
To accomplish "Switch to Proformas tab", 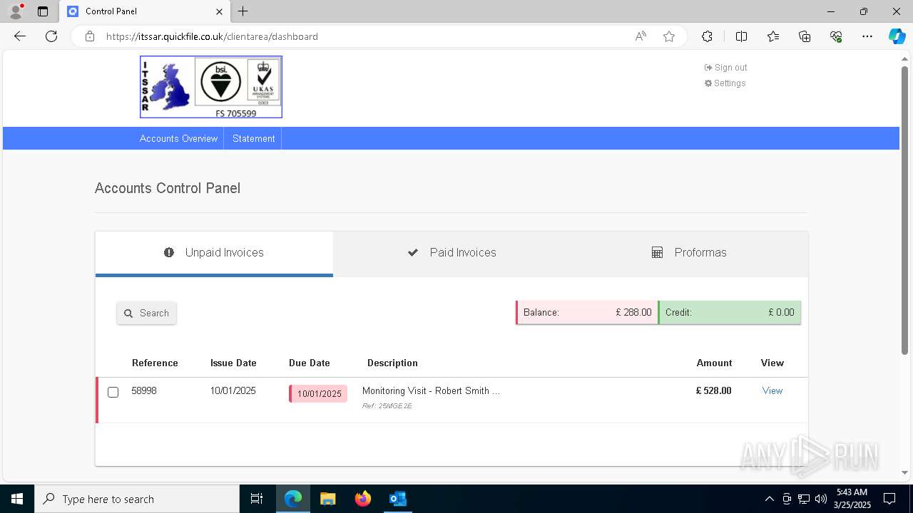I will click(x=689, y=253).
